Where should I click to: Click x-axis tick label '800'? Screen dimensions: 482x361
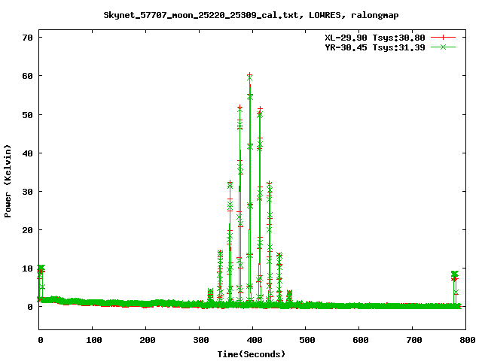[x=468, y=340]
